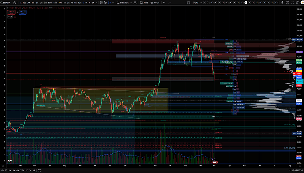Select the 2m timeframe
304x173 pixels.
[37, 3]
